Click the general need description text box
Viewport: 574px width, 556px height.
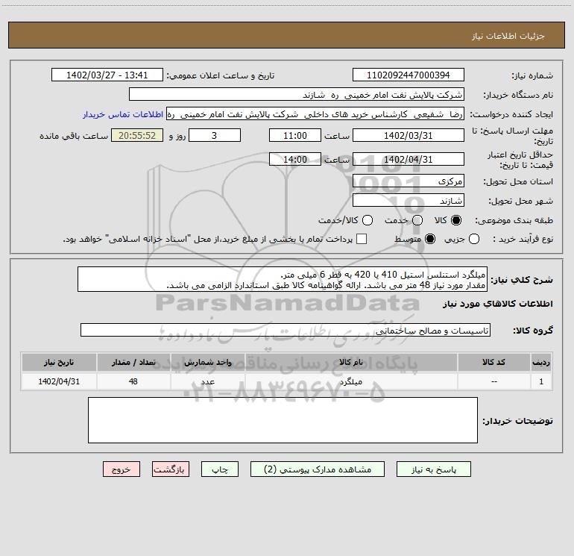click(x=283, y=280)
